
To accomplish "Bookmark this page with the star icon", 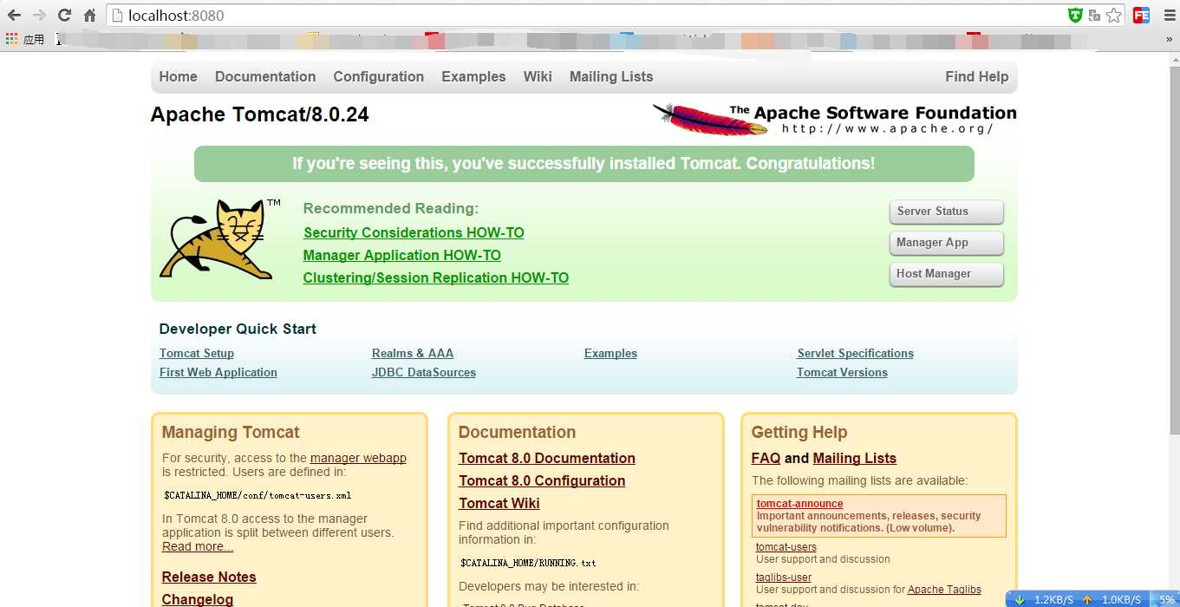I will pos(1114,15).
